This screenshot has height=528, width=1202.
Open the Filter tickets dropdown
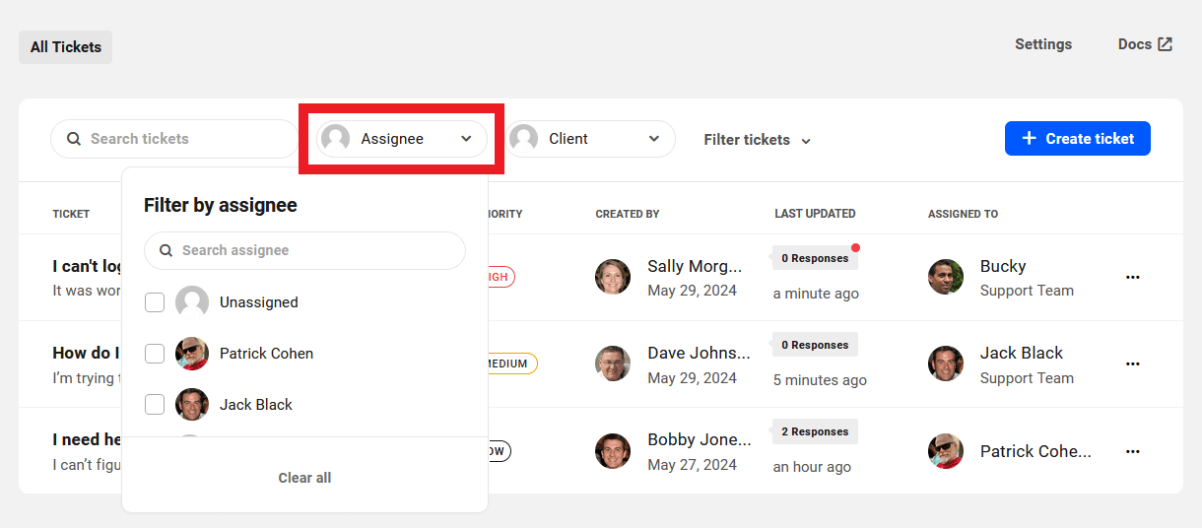pyautogui.click(x=757, y=140)
